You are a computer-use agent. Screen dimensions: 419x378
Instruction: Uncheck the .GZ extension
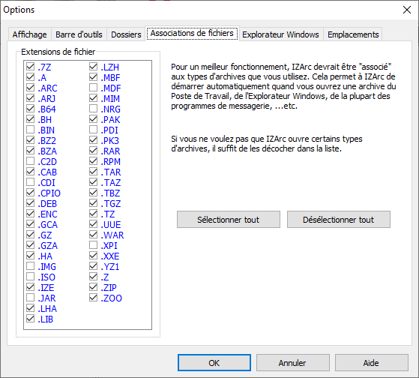(31, 235)
